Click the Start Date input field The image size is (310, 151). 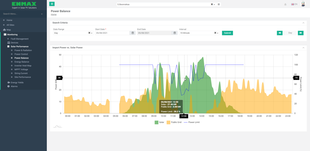pyautogui.click(x=112, y=33)
